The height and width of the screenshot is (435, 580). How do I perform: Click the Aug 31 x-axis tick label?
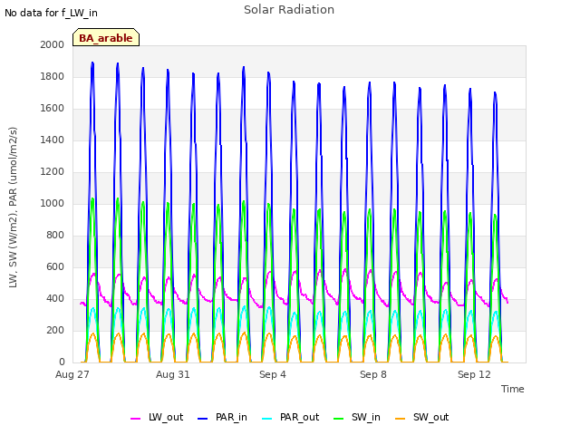pyautogui.click(x=173, y=374)
